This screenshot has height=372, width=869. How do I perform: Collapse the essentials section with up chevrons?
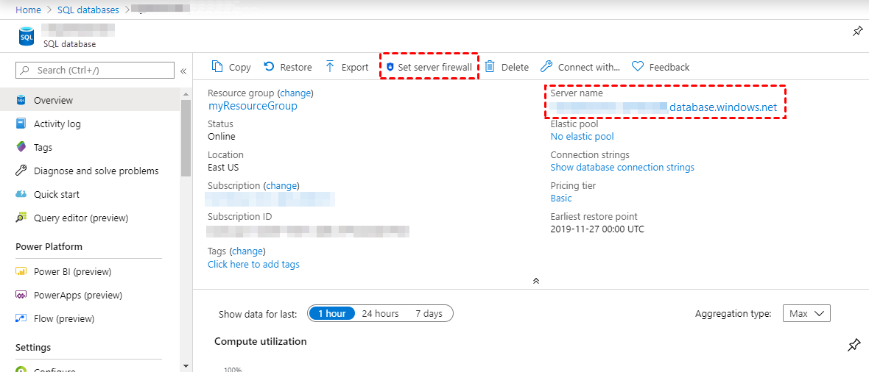coord(536,281)
